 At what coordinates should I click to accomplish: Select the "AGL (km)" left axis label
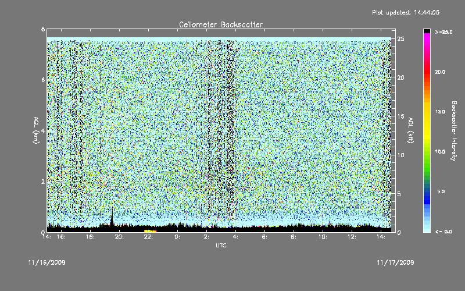pos(36,130)
